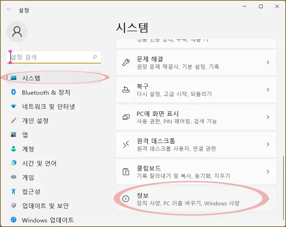
Task: Expand 복구 using its right chevron
Action: (x=268, y=90)
